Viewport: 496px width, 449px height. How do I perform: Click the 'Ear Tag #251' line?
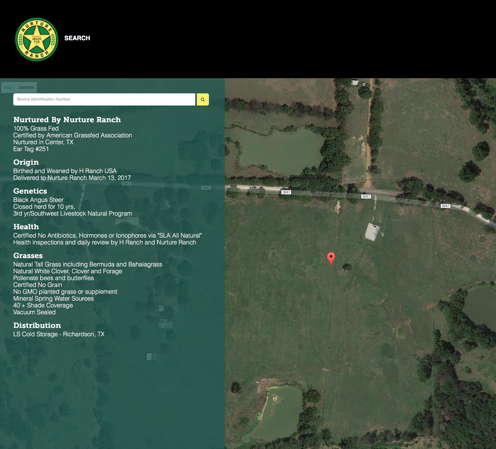coord(31,149)
